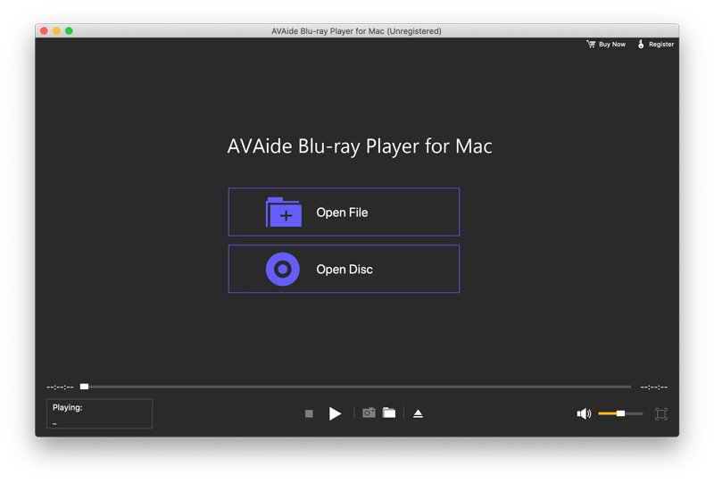Take a snapshot with the camera icon
This screenshot has height=483, width=714.
coord(369,412)
